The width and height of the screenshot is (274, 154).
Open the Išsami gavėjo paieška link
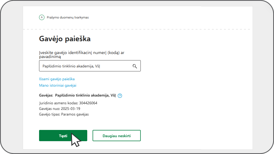(x=57, y=79)
